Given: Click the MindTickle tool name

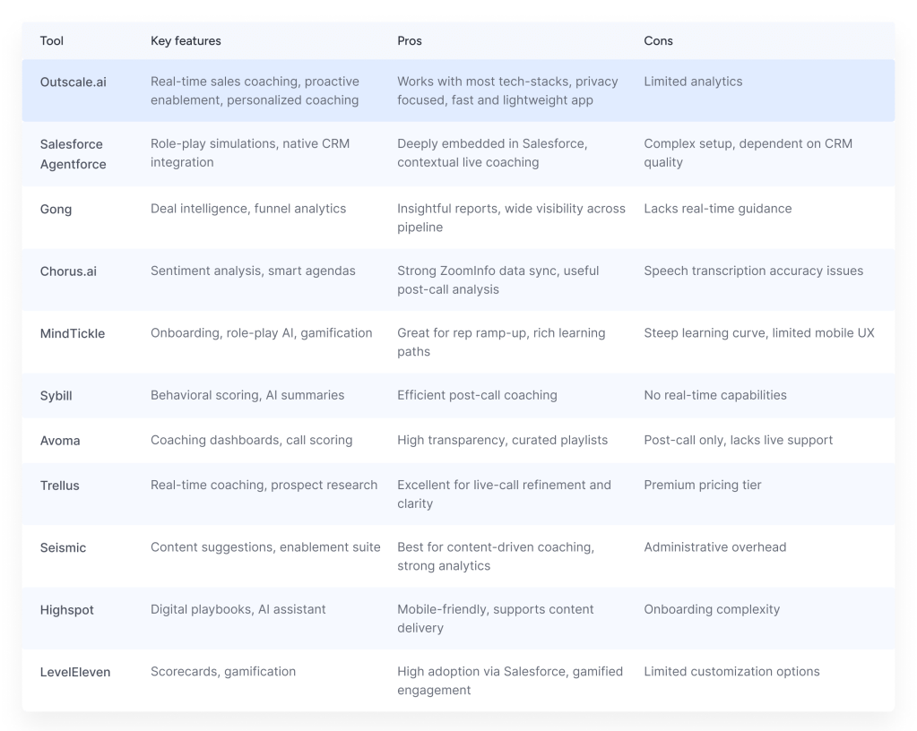Looking at the screenshot, I should coord(73,334).
